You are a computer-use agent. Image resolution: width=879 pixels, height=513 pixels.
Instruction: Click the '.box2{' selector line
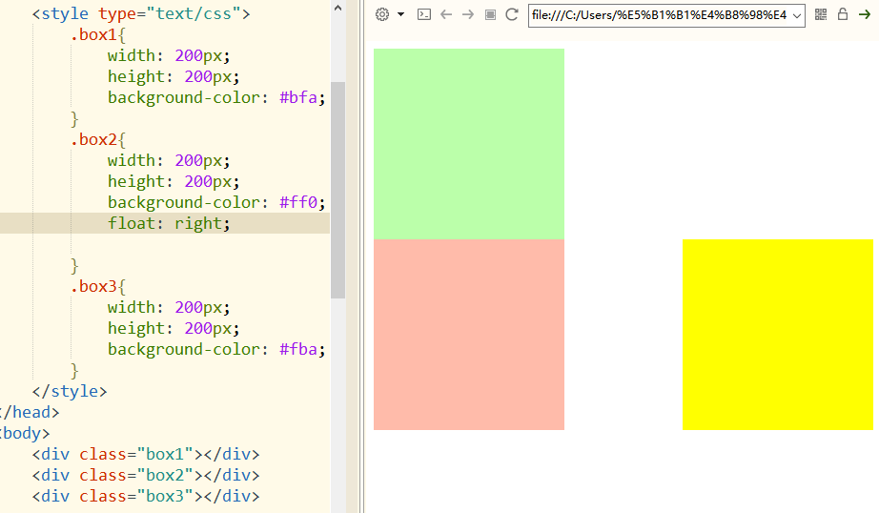pyautogui.click(x=98, y=139)
